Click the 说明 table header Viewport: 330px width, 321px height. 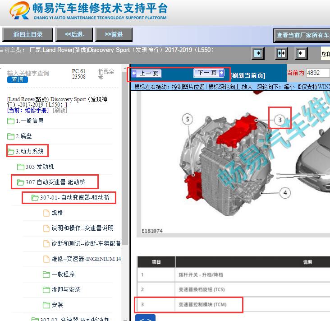(x=307, y=262)
